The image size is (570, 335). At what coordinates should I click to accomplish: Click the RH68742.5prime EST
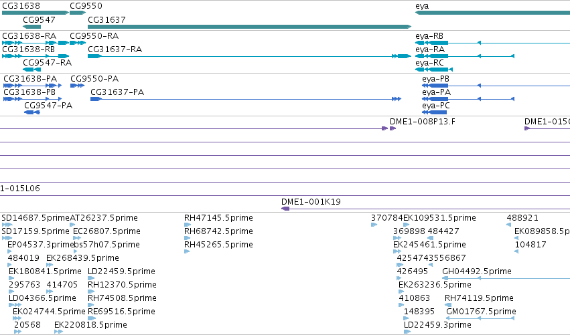click(218, 231)
